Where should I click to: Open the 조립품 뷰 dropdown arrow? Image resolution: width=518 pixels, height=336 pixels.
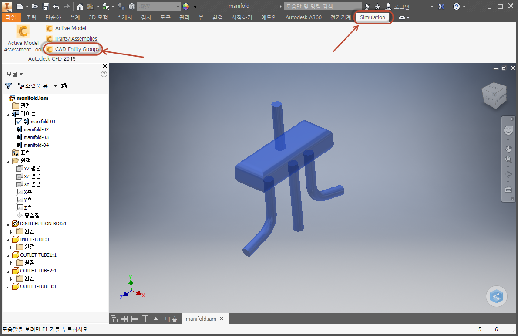(x=56, y=86)
